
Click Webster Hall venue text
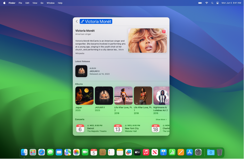click(x=131, y=131)
